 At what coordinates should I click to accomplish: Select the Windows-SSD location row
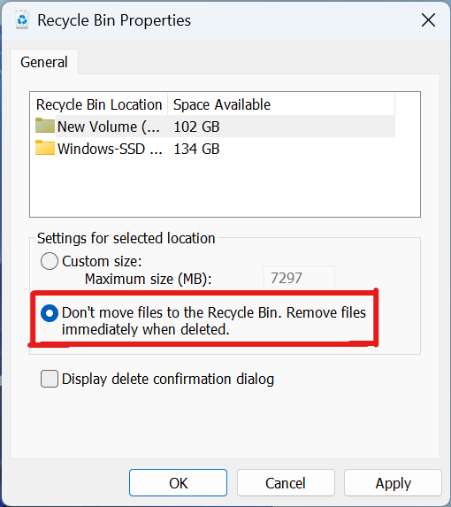click(x=215, y=149)
